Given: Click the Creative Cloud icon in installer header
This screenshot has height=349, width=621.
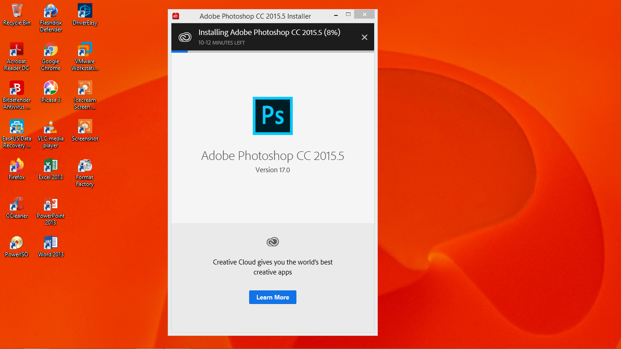Looking at the screenshot, I should pyautogui.click(x=185, y=37).
